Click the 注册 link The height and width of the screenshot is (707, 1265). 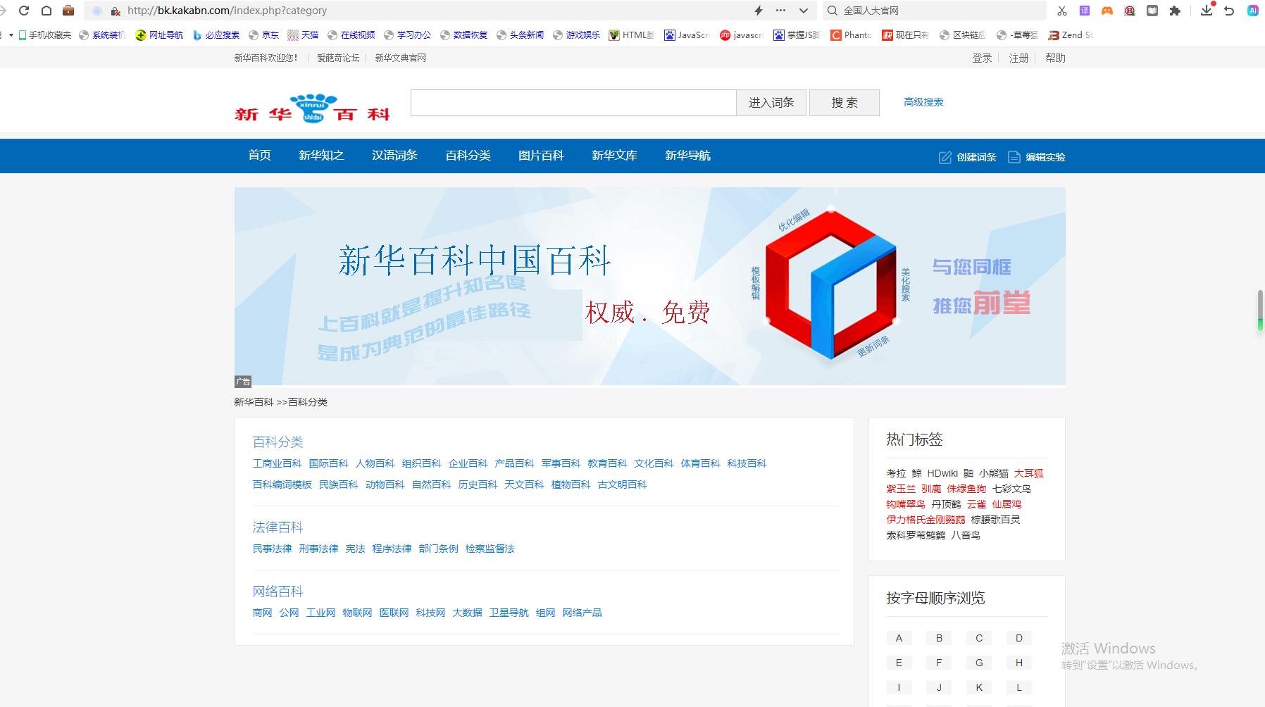tap(1018, 58)
